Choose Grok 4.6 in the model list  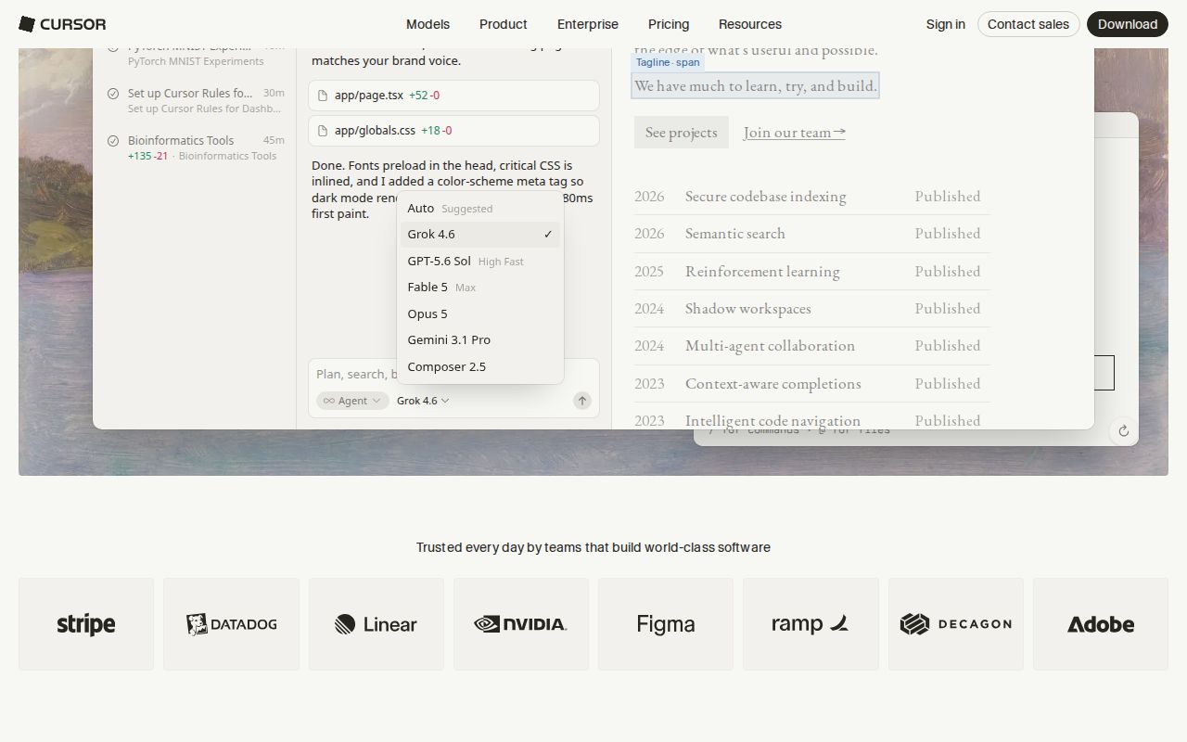pos(480,235)
